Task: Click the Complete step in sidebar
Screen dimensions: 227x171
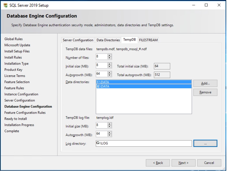Action: click(12, 131)
